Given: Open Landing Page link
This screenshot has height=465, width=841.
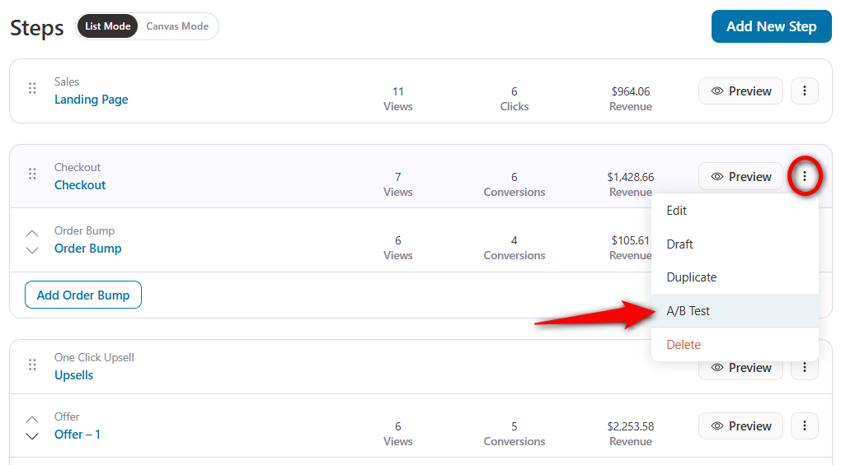Looking at the screenshot, I should (x=92, y=100).
